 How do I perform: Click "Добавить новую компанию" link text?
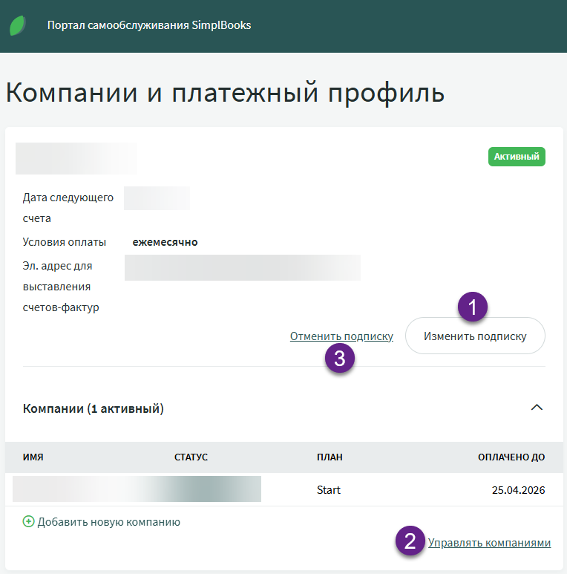coord(109,522)
